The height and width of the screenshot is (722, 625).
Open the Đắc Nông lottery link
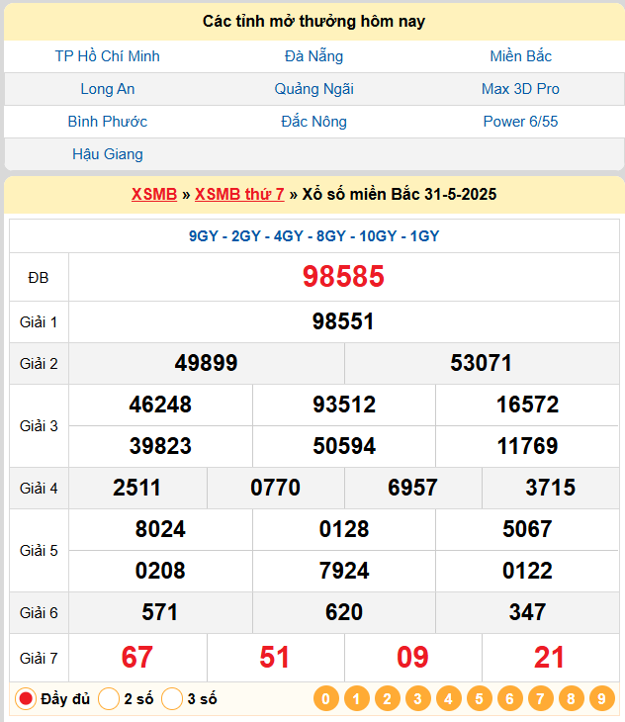[313, 122]
